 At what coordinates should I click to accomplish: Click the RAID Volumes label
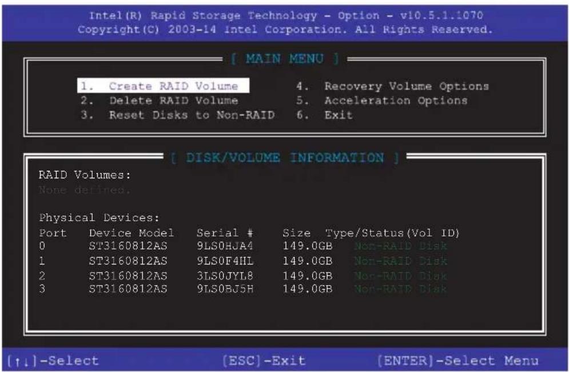point(85,175)
